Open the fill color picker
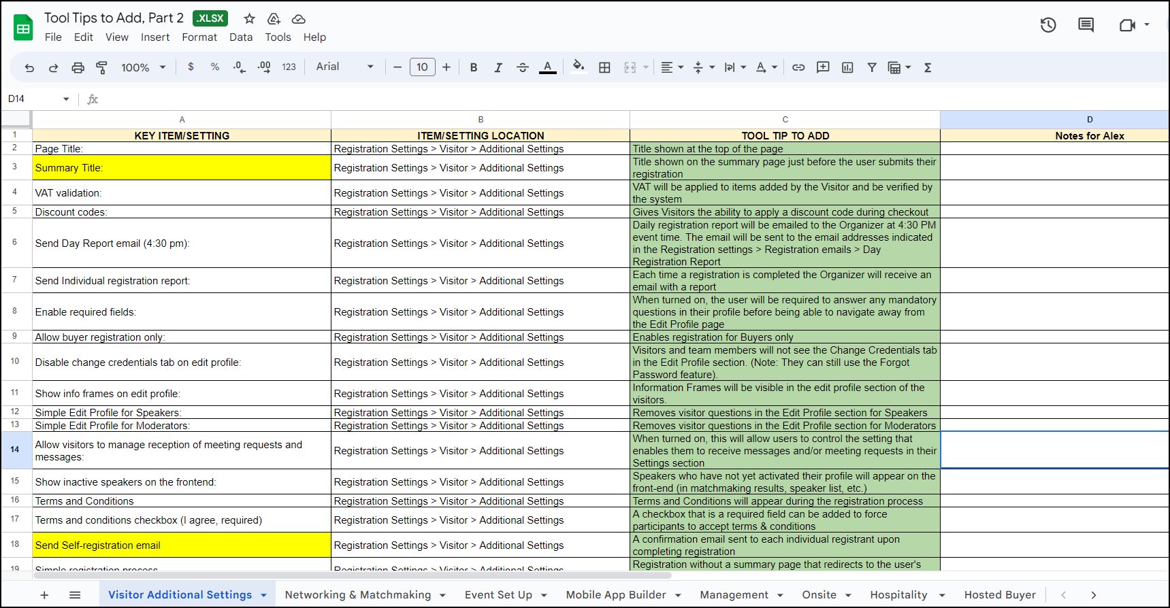This screenshot has height=608, width=1170. (579, 66)
